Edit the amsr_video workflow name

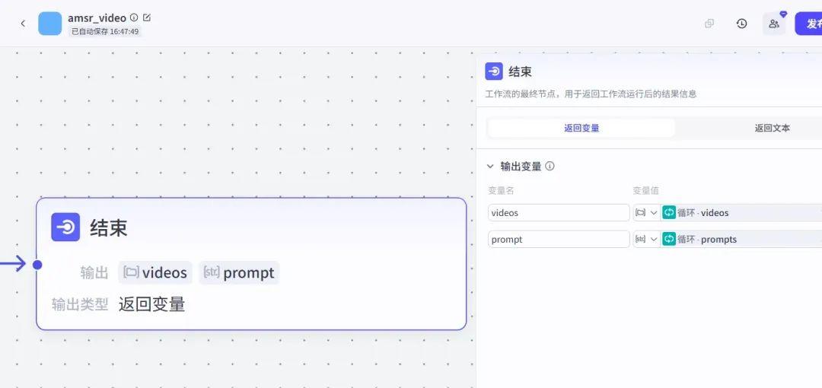(147, 17)
